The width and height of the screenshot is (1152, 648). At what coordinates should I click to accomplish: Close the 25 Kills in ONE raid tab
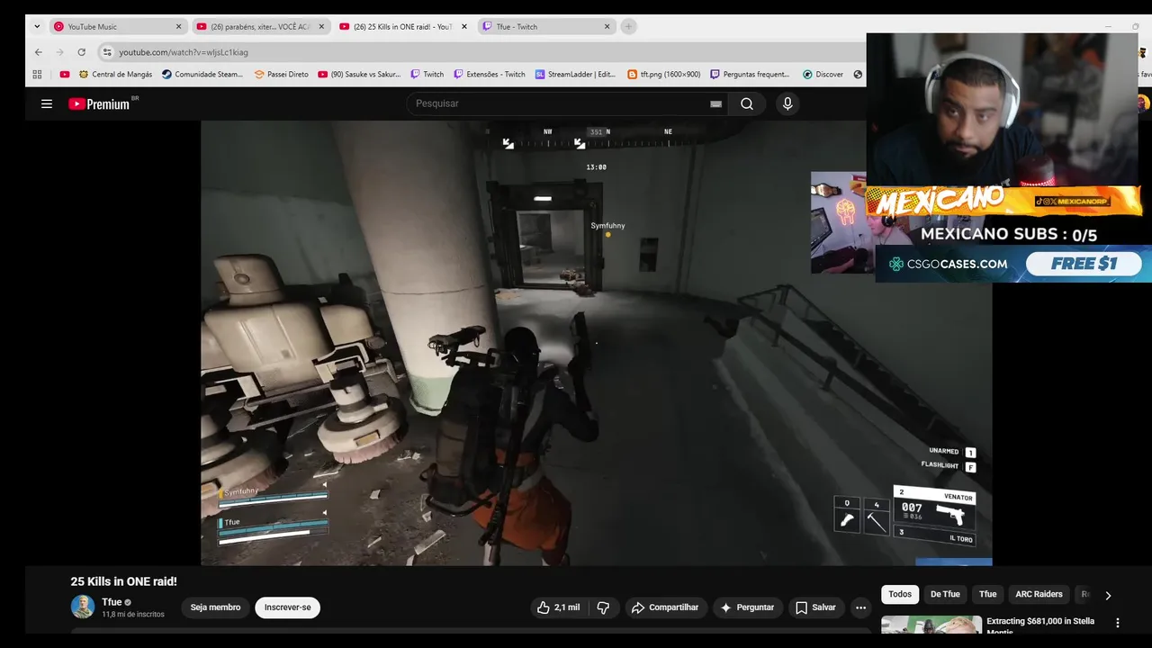click(x=464, y=27)
